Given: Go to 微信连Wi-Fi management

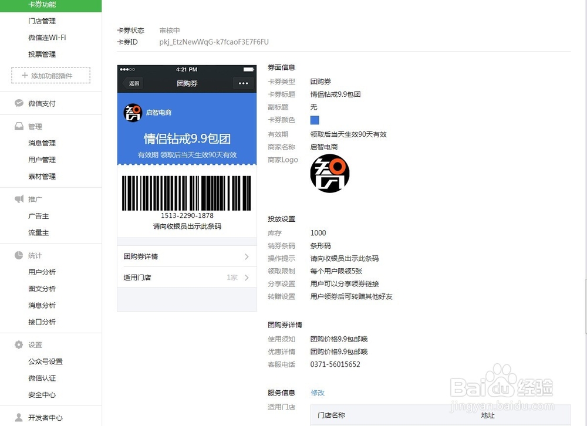Looking at the screenshot, I should [x=45, y=38].
